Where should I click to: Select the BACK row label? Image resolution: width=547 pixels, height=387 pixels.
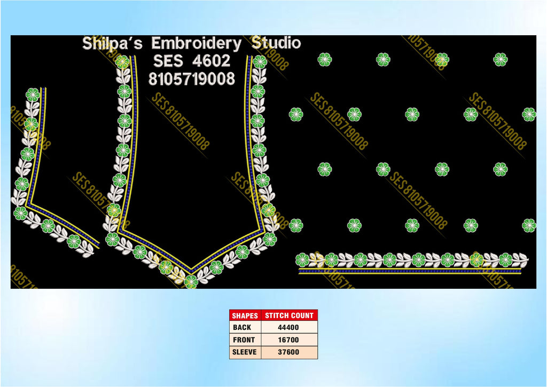click(x=242, y=327)
